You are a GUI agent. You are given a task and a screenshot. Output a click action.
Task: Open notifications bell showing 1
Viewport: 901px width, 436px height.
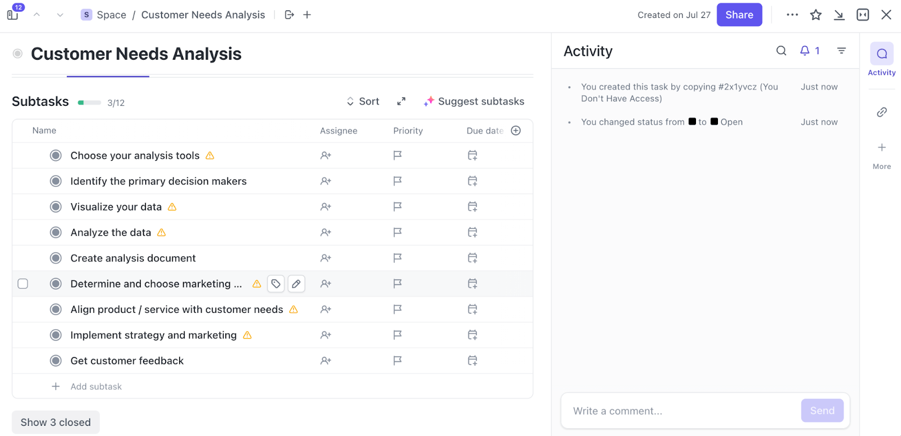coord(810,51)
